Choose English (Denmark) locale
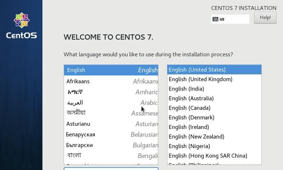This screenshot has width=283, height=170. [214, 118]
